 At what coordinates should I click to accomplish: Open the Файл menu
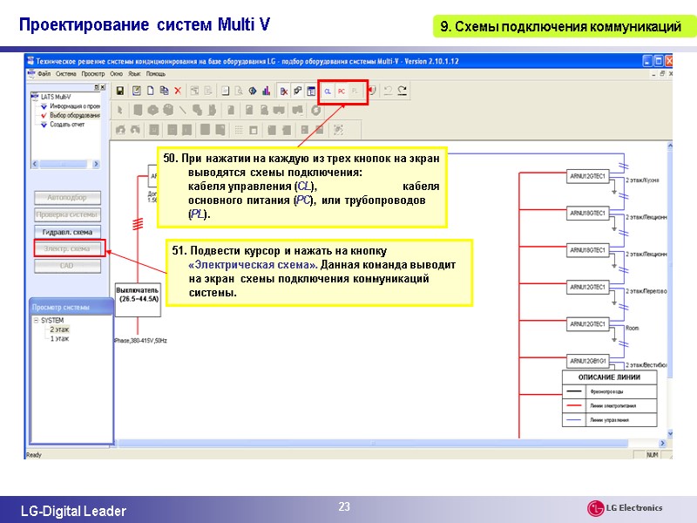tap(44, 74)
